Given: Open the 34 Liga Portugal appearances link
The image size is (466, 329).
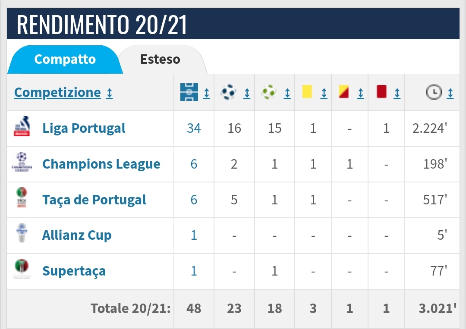Looking at the screenshot, I should pos(194,128).
